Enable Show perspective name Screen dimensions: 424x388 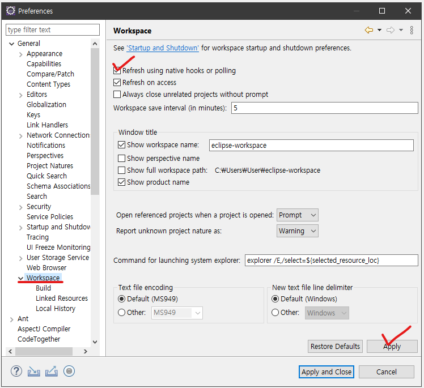point(122,158)
